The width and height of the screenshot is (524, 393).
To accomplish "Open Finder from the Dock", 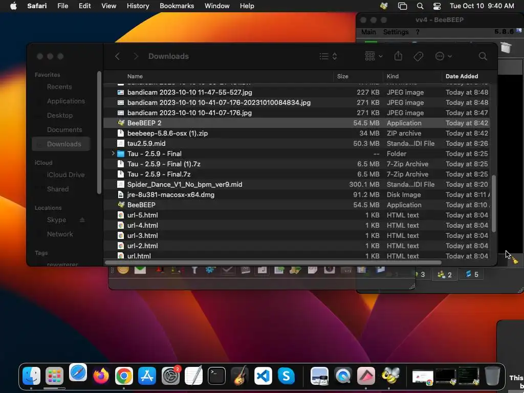I will [31, 376].
